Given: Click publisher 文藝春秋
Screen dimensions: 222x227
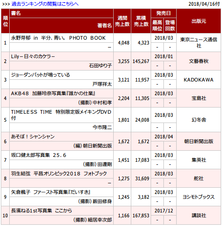Looking at the screenshot, I should [x=199, y=61].
